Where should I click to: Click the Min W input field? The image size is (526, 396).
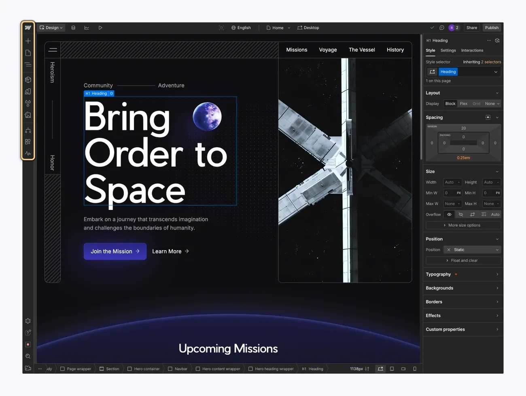tap(449, 193)
